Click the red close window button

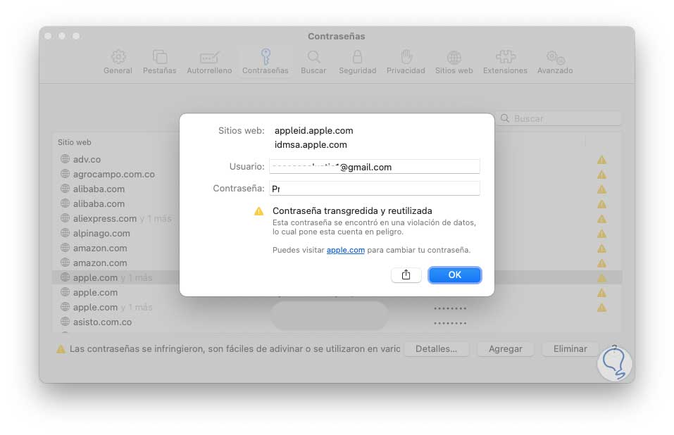click(48, 36)
